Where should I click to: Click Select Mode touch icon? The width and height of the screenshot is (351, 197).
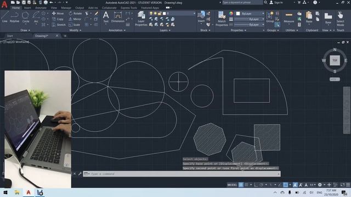tap(340, 18)
